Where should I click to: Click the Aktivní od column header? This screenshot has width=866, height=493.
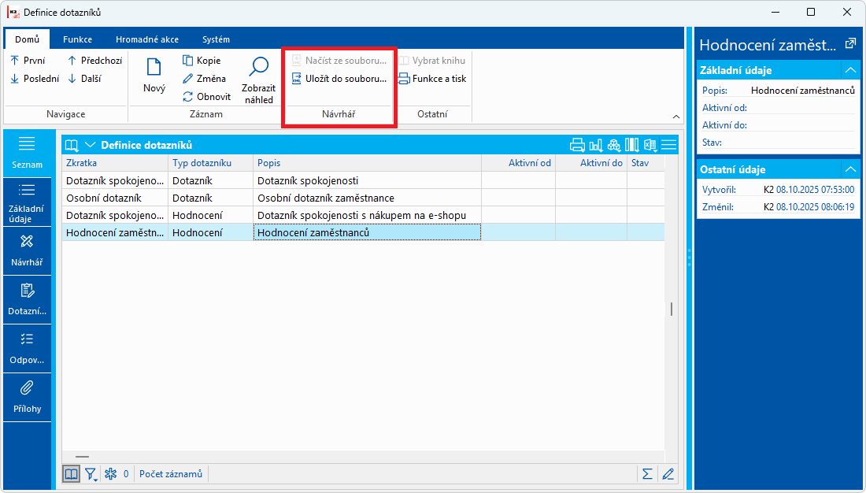519,163
